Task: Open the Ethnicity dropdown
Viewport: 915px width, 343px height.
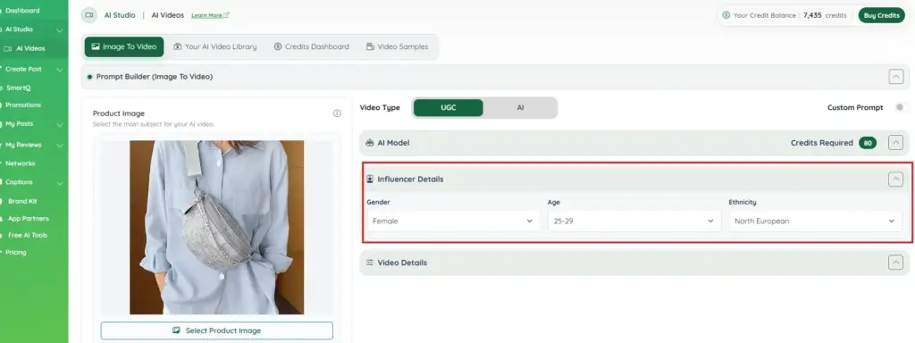Action: (815, 222)
